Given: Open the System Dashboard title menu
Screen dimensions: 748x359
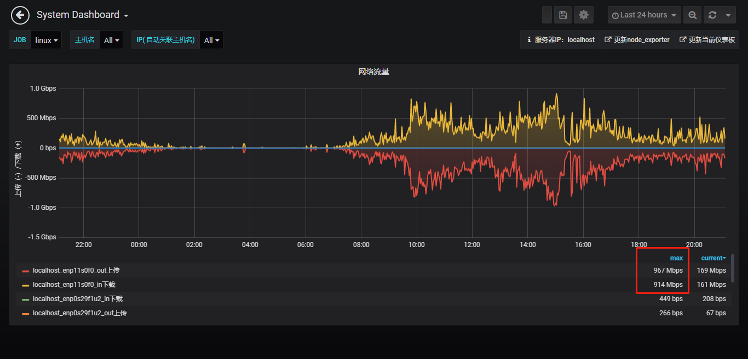Looking at the screenshot, I should [x=82, y=15].
